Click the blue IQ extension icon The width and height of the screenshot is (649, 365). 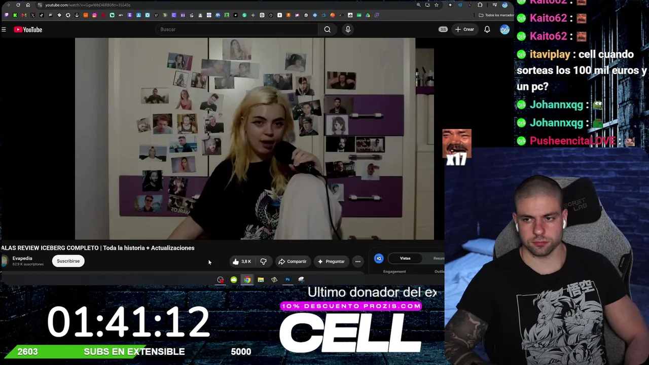click(x=379, y=259)
